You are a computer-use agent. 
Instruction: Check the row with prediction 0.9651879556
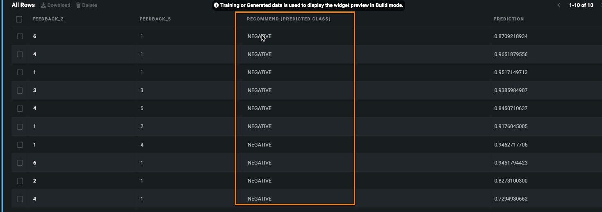[x=20, y=54]
